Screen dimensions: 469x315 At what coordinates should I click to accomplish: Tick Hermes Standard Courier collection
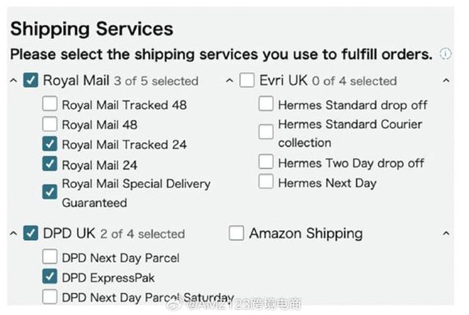pyautogui.click(x=266, y=132)
